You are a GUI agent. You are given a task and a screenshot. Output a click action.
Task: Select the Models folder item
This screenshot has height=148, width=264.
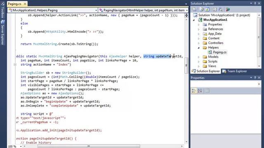[x=213, y=57]
